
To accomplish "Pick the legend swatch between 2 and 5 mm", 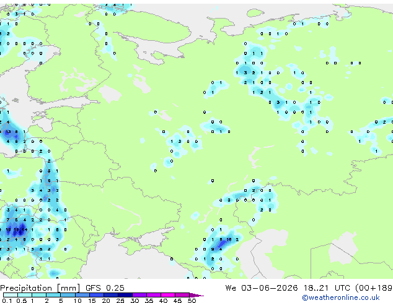I will coord(53,295).
